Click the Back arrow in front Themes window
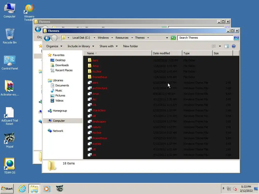Screen dimensions: 259x194 pos(47,38)
